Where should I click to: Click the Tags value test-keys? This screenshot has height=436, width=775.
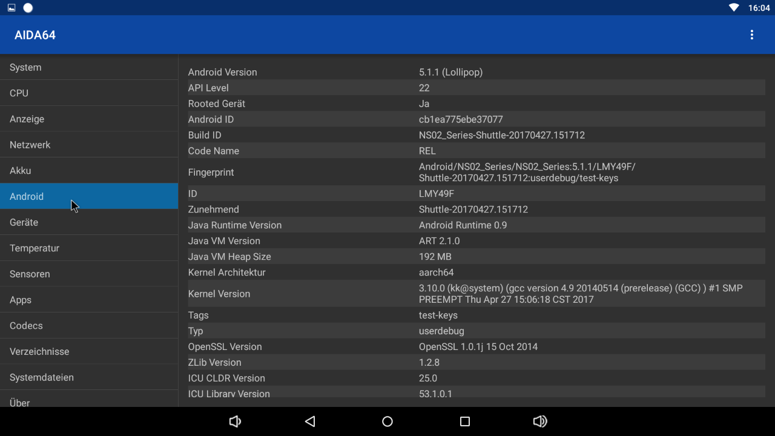pyautogui.click(x=438, y=315)
